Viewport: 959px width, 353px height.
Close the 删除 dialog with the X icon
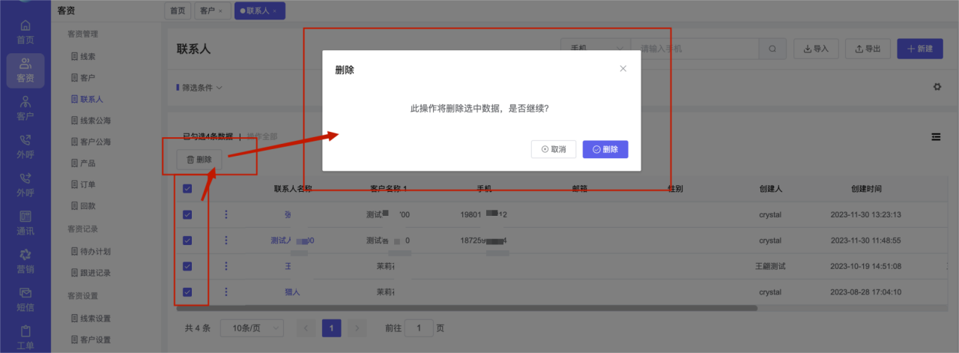click(623, 69)
